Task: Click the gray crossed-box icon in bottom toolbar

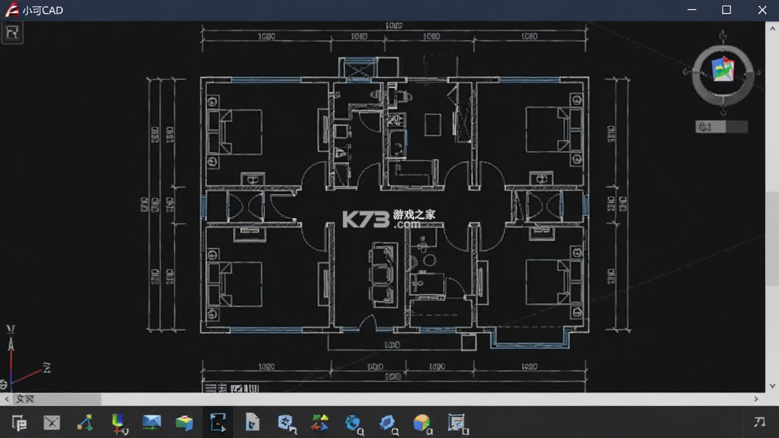Action: (x=52, y=423)
